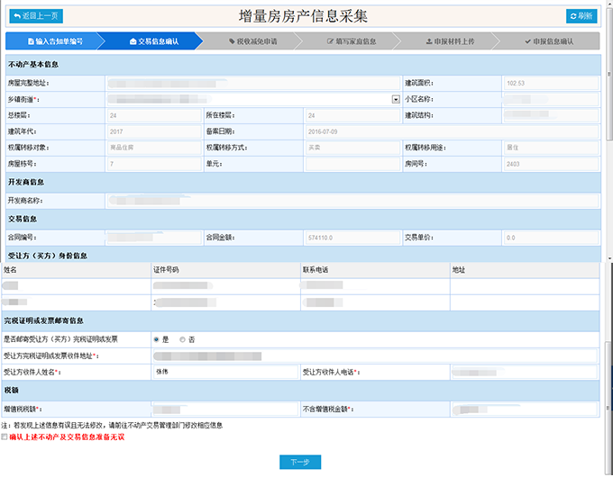Click the document icon beside 输入告知单编号

pos(30,41)
